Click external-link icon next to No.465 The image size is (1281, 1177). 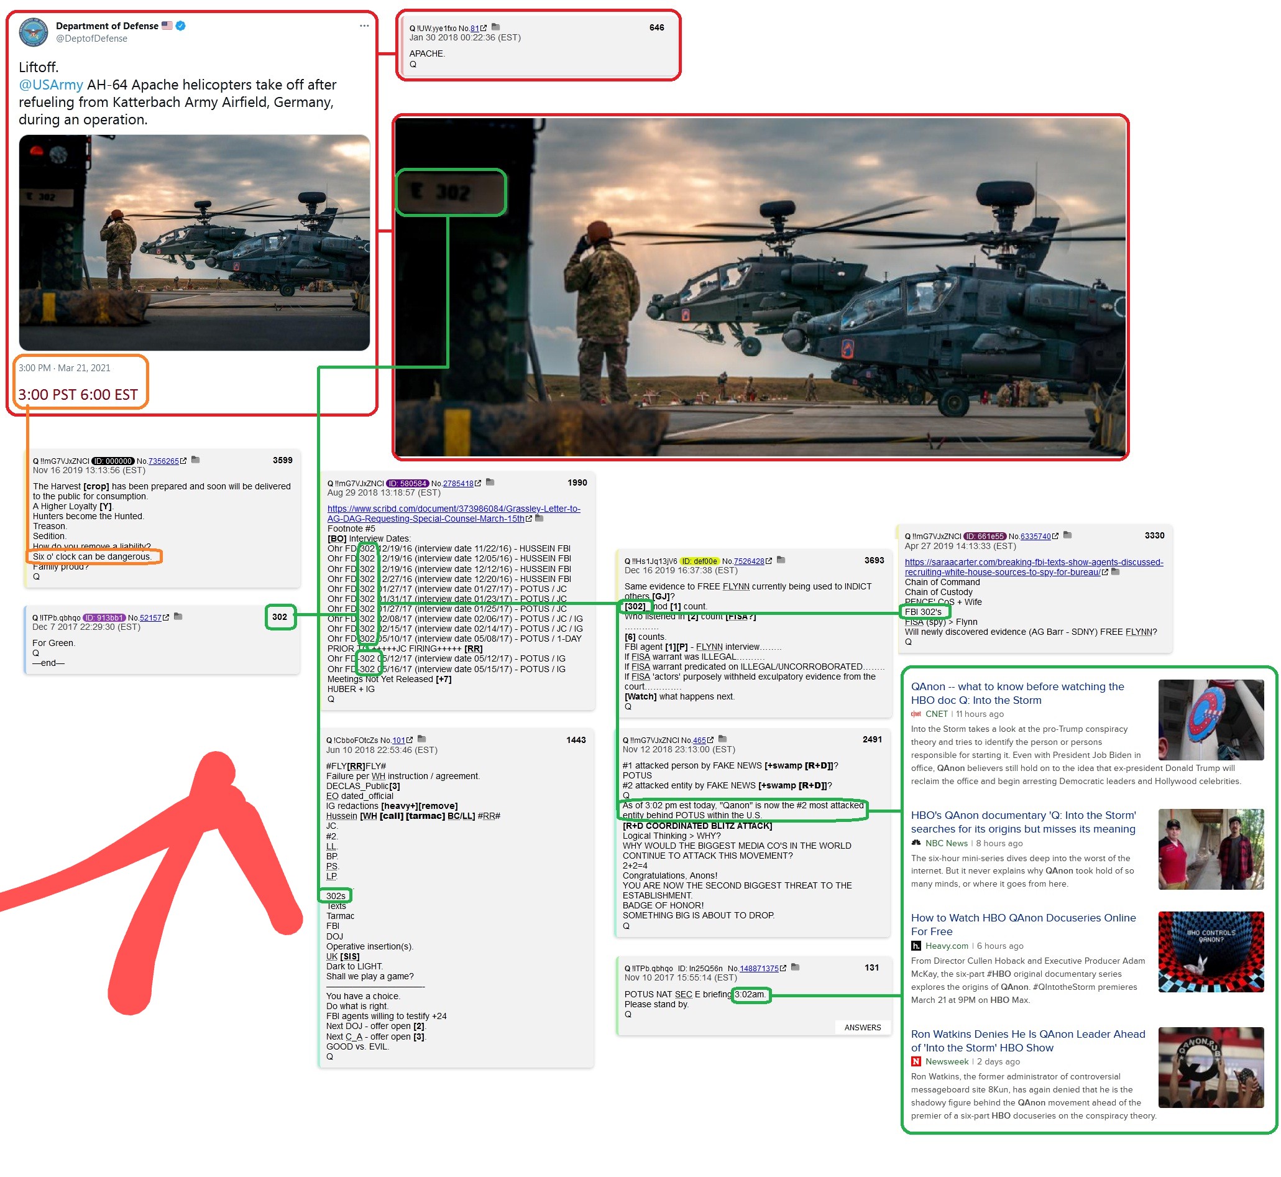[x=710, y=740]
